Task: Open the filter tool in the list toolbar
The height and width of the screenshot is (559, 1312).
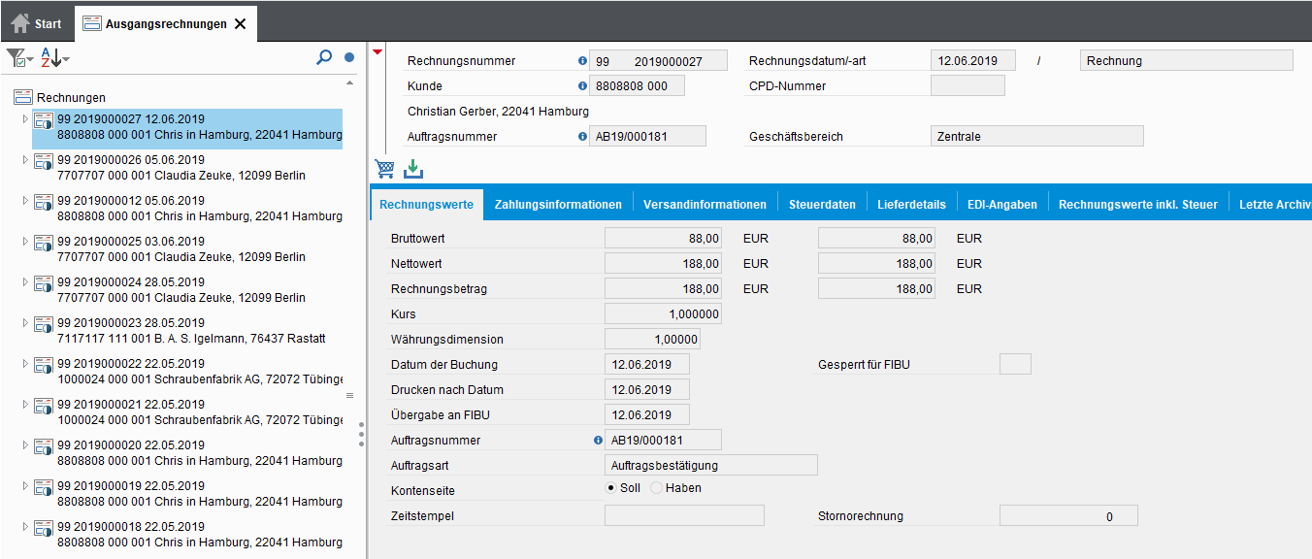Action: click(18, 58)
